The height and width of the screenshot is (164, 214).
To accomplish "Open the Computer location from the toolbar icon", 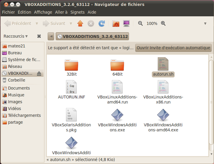I will [x=126, y=23].
